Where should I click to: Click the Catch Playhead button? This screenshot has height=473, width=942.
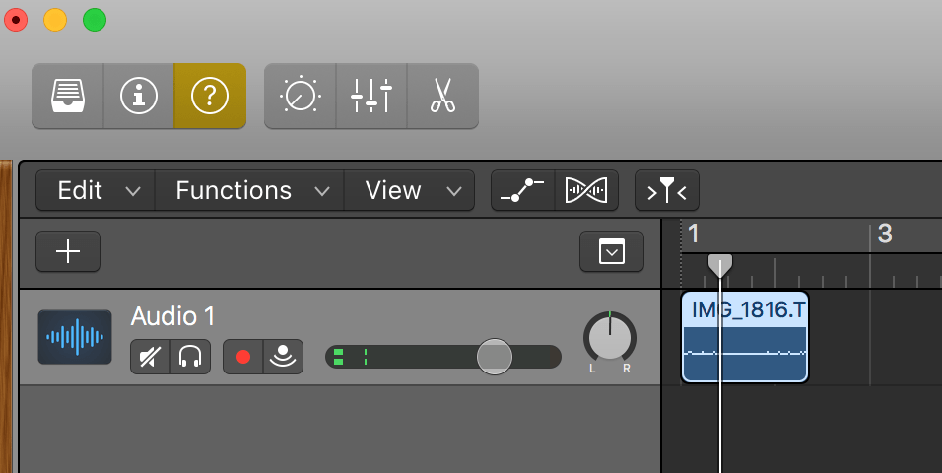click(667, 190)
